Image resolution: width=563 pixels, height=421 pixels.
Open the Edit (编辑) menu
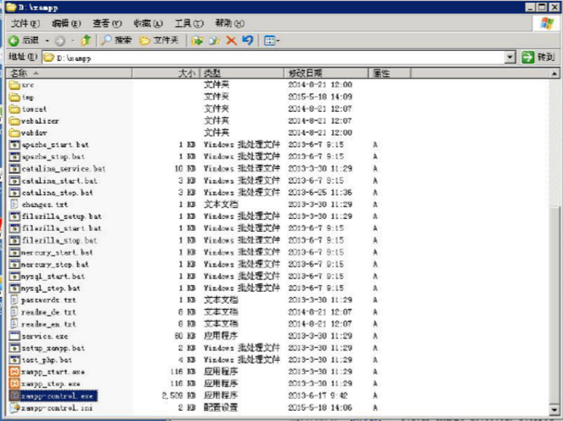pyautogui.click(x=66, y=24)
